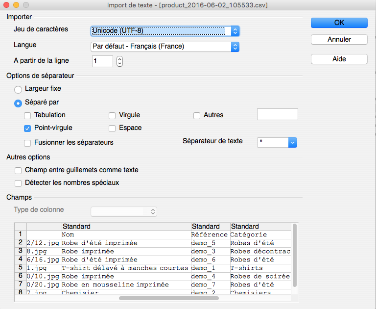Image resolution: width=376 pixels, height=309 pixels.
Task: Check Fusionner les séparateurs option
Action: point(27,143)
